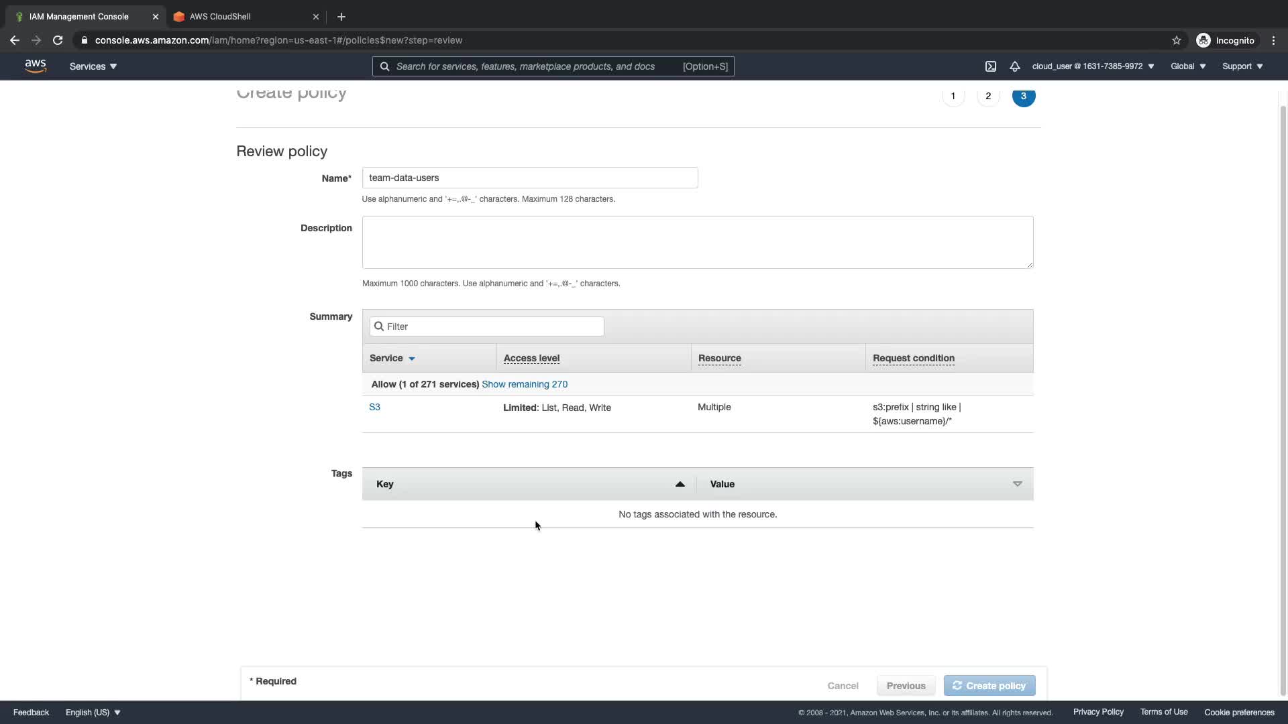This screenshot has width=1288, height=724.
Task: Bookmark page with the star icon
Action: [x=1176, y=40]
